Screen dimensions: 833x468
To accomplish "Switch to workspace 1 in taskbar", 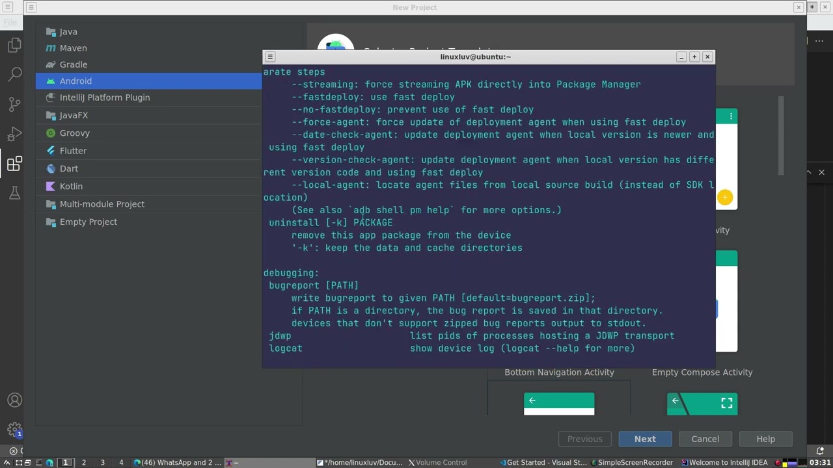I will (65, 462).
